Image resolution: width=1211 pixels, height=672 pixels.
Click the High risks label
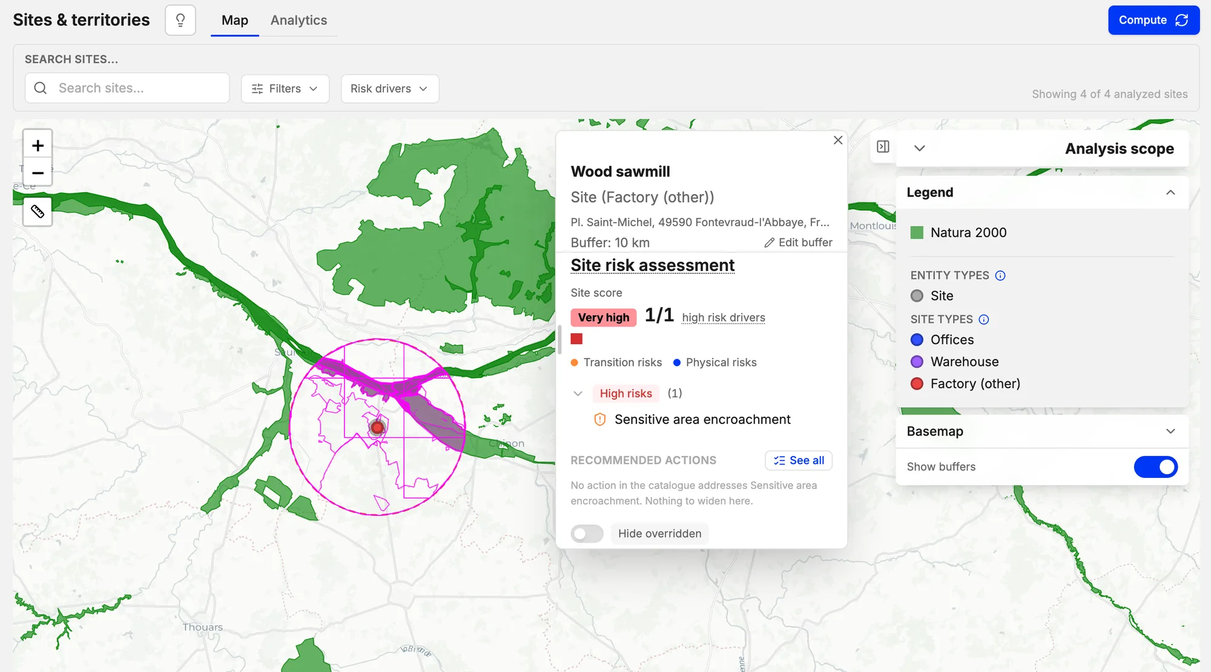tap(625, 393)
